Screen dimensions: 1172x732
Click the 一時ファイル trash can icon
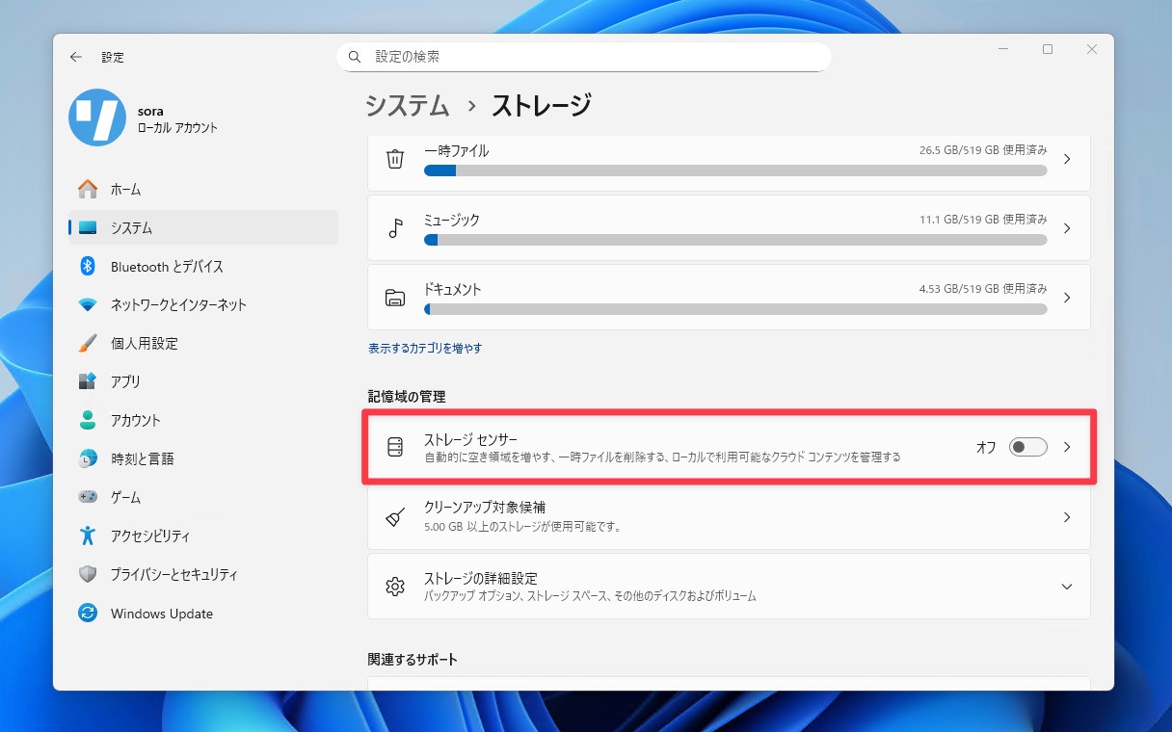coord(395,159)
